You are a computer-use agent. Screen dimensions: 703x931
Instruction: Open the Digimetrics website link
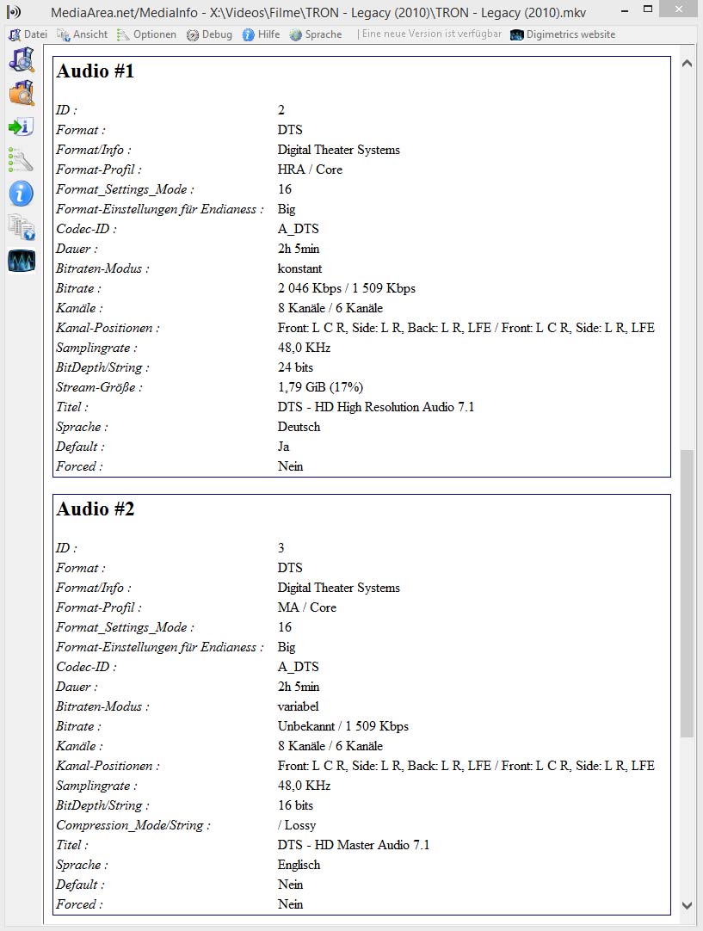click(563, 34)
